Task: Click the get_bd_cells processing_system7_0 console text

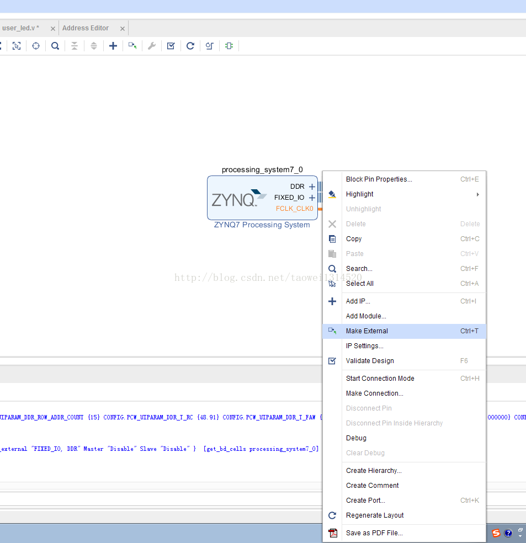Action: point(261,449)
